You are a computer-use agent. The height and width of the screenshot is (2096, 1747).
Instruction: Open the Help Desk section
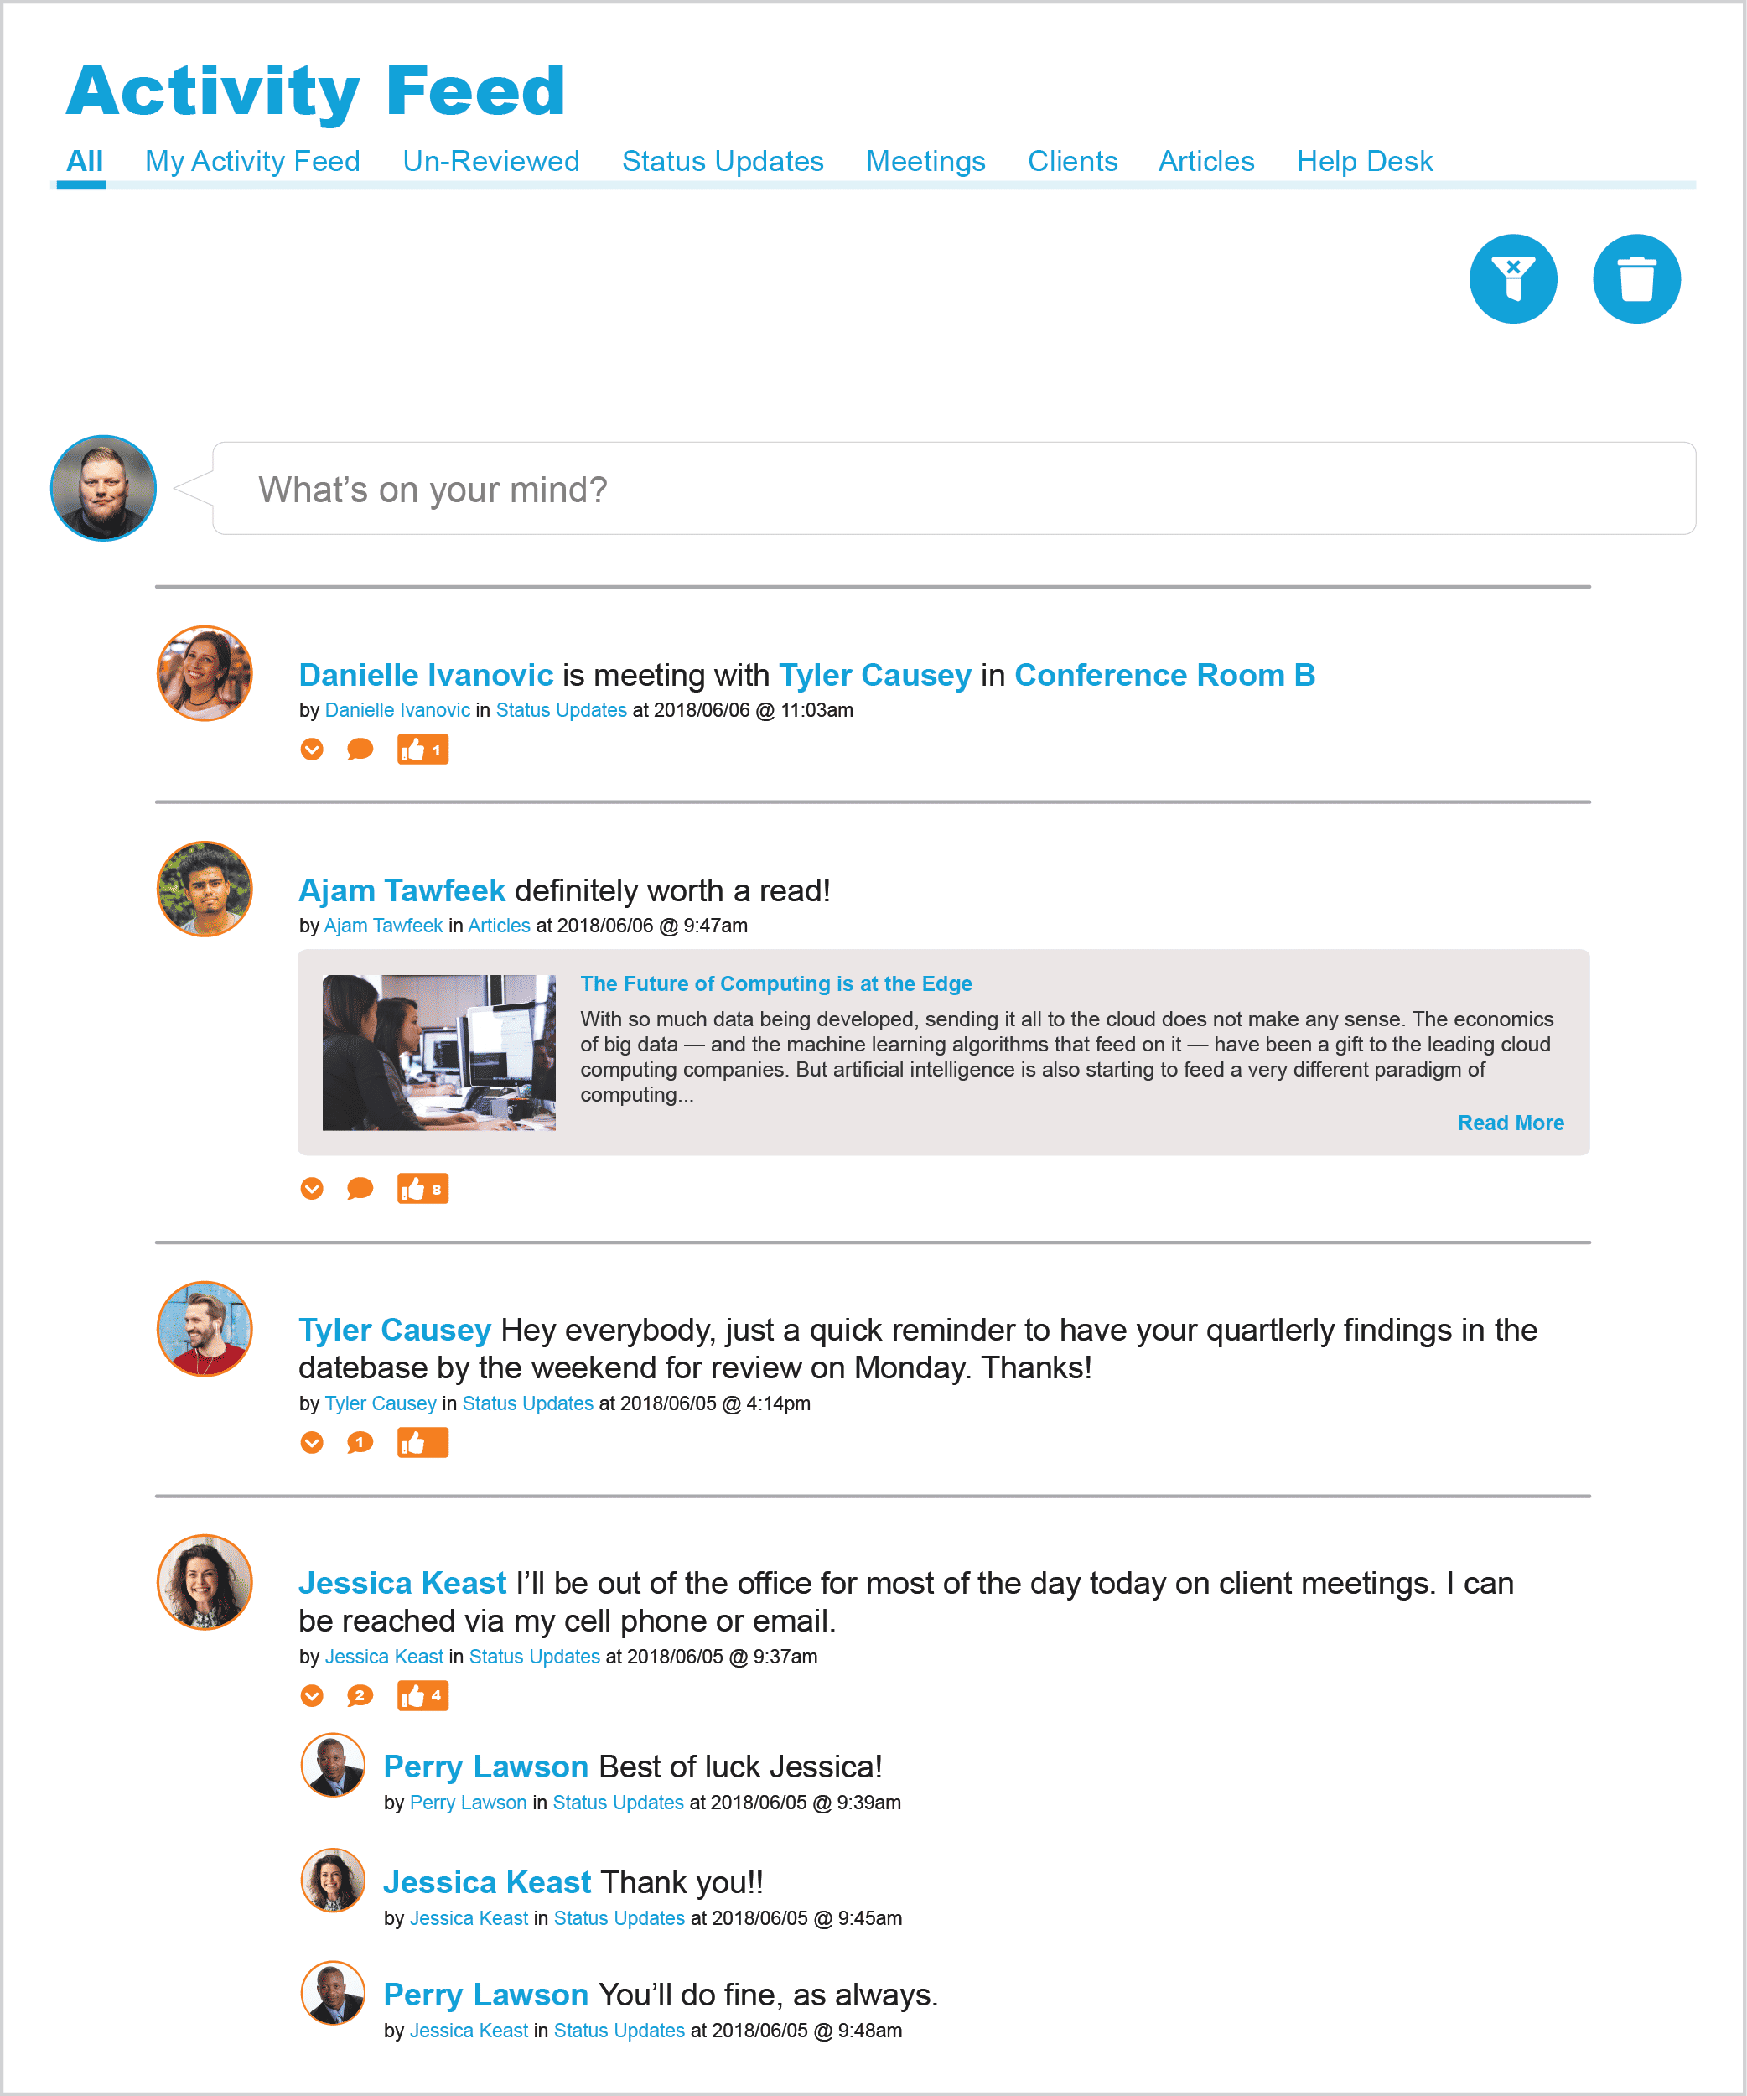pos(1364,160)
